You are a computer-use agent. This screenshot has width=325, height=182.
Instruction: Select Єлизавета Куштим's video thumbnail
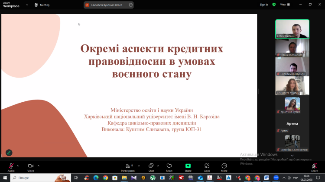coord(292,86)
